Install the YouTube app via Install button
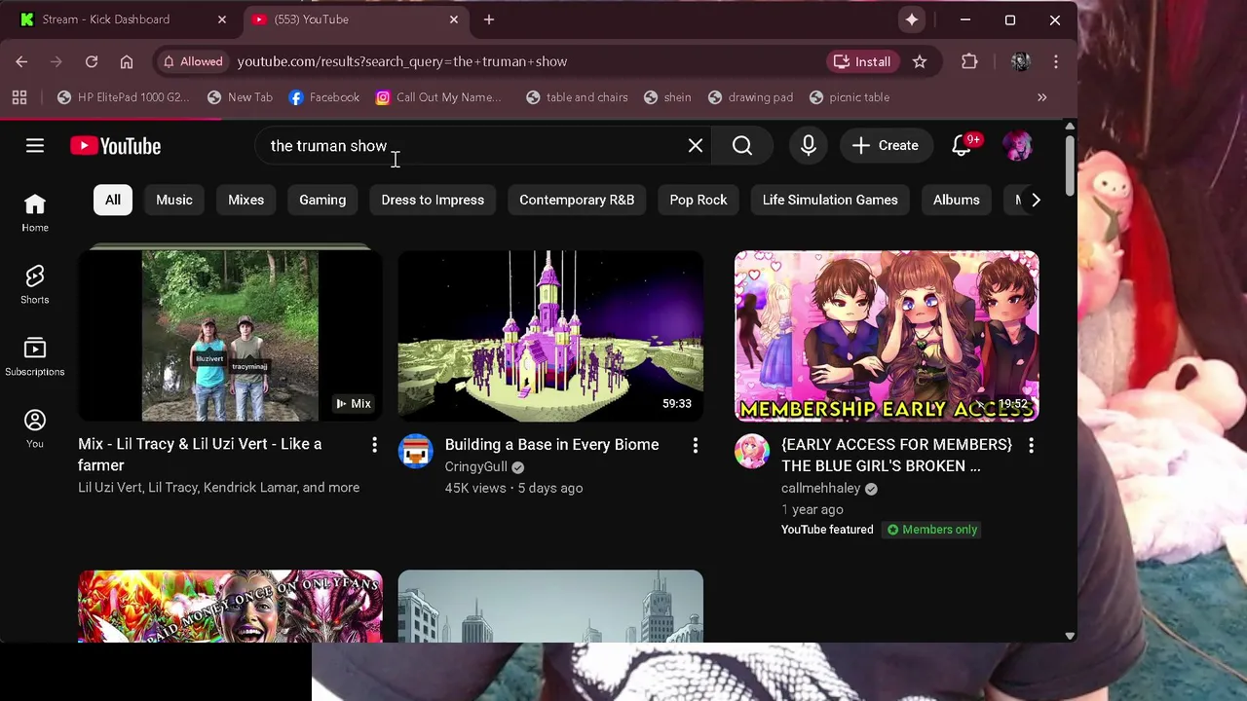The image size is (1247, 701). click(x=861, y=61)
